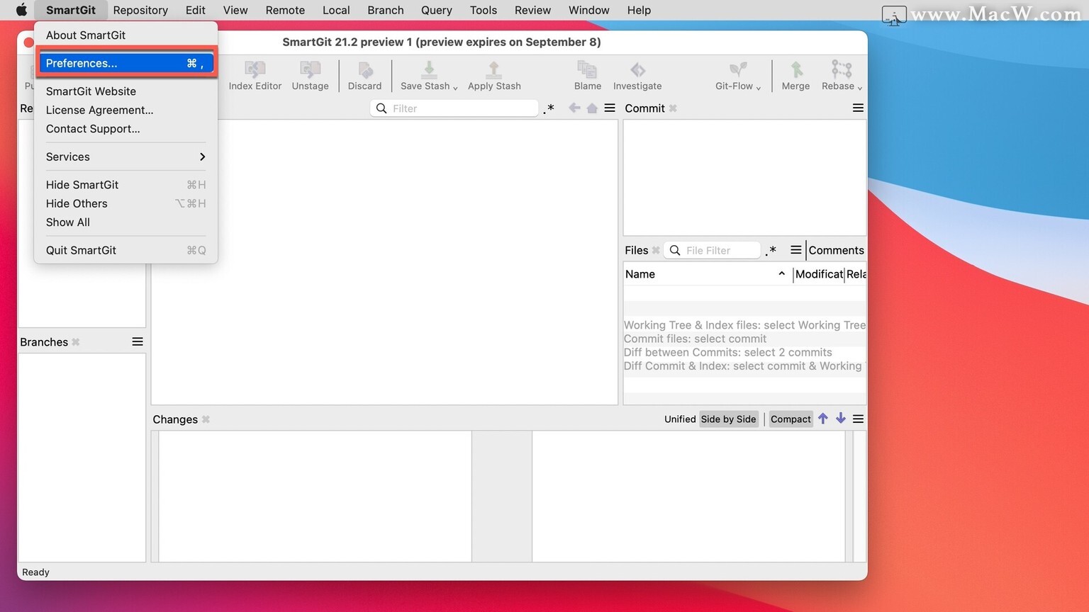
Task: Toggle the Compact diff mode
Action: [791, 419]
